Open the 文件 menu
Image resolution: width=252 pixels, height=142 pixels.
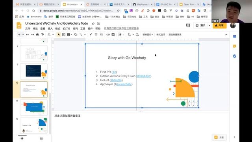(28, 28)
